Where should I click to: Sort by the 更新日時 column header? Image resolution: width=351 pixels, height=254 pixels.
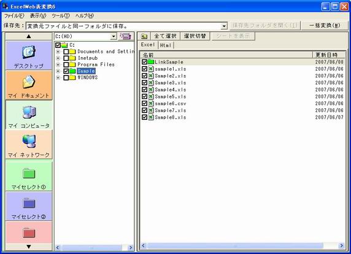coord(329,55)
